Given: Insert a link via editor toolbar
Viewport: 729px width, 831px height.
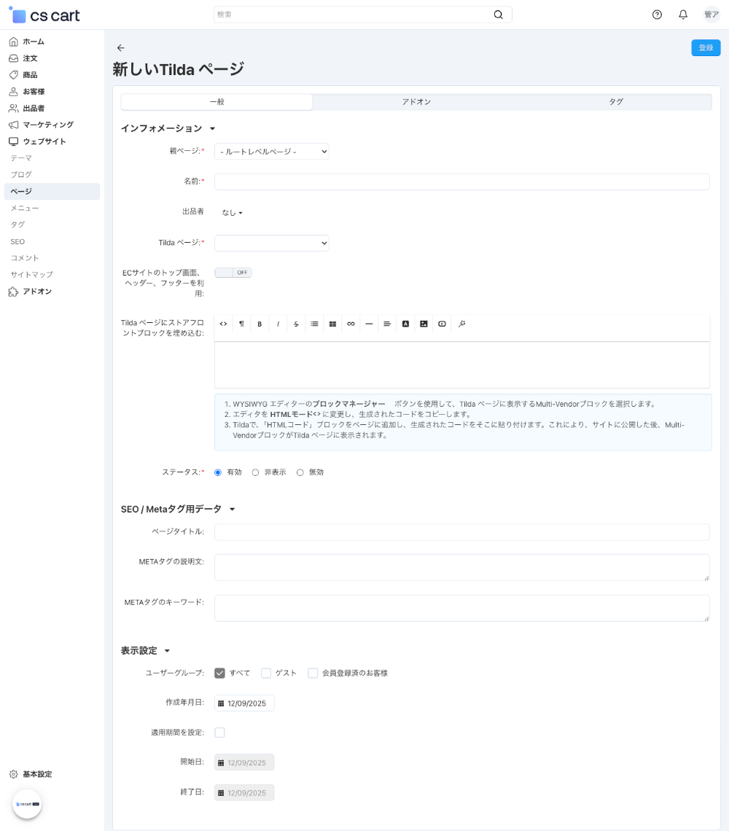Looking at the screenshot, I should [x=351, y=324].
